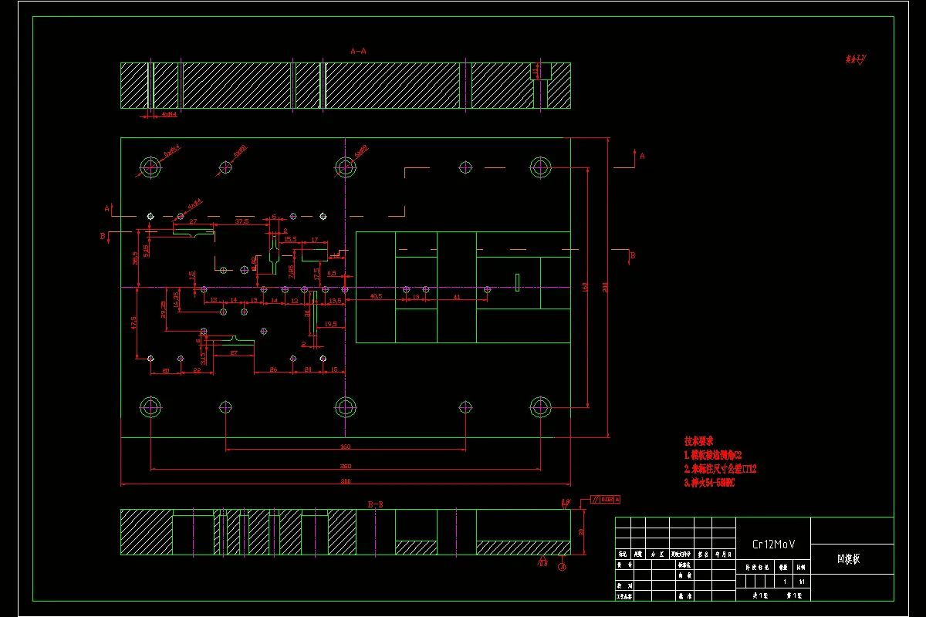Pick the 300 overall width dimension
926x617 pixels.
[345, 482]
